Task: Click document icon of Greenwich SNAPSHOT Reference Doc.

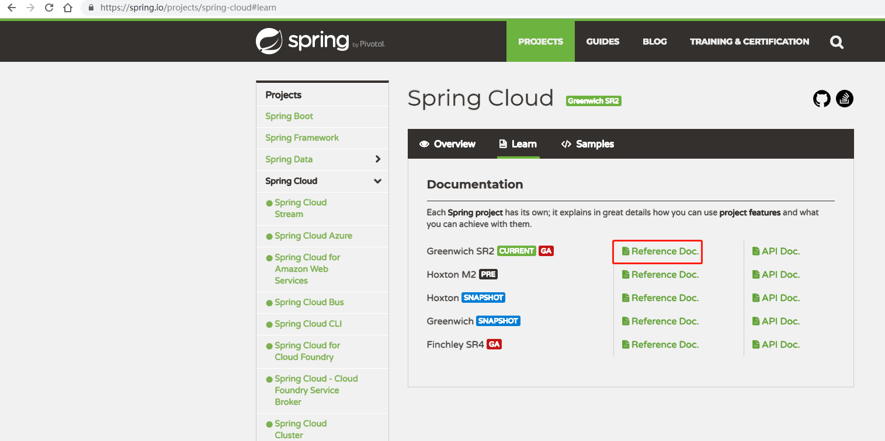Action: (626, 321)
